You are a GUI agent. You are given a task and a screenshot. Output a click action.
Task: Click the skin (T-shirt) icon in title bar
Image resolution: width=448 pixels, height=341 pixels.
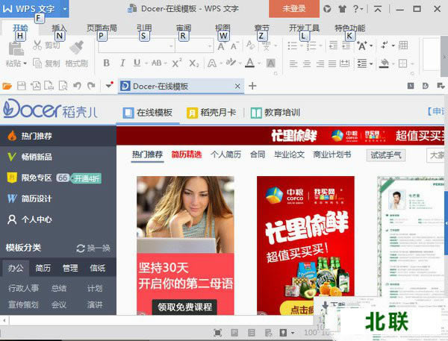342,8
